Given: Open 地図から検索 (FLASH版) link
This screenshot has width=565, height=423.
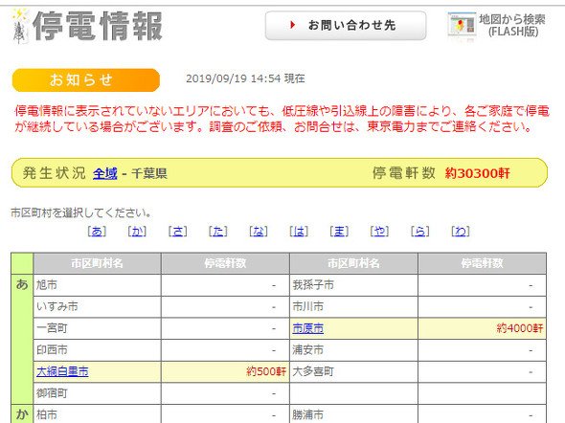Looking at the screenshot, I should [x=512, y=26].
